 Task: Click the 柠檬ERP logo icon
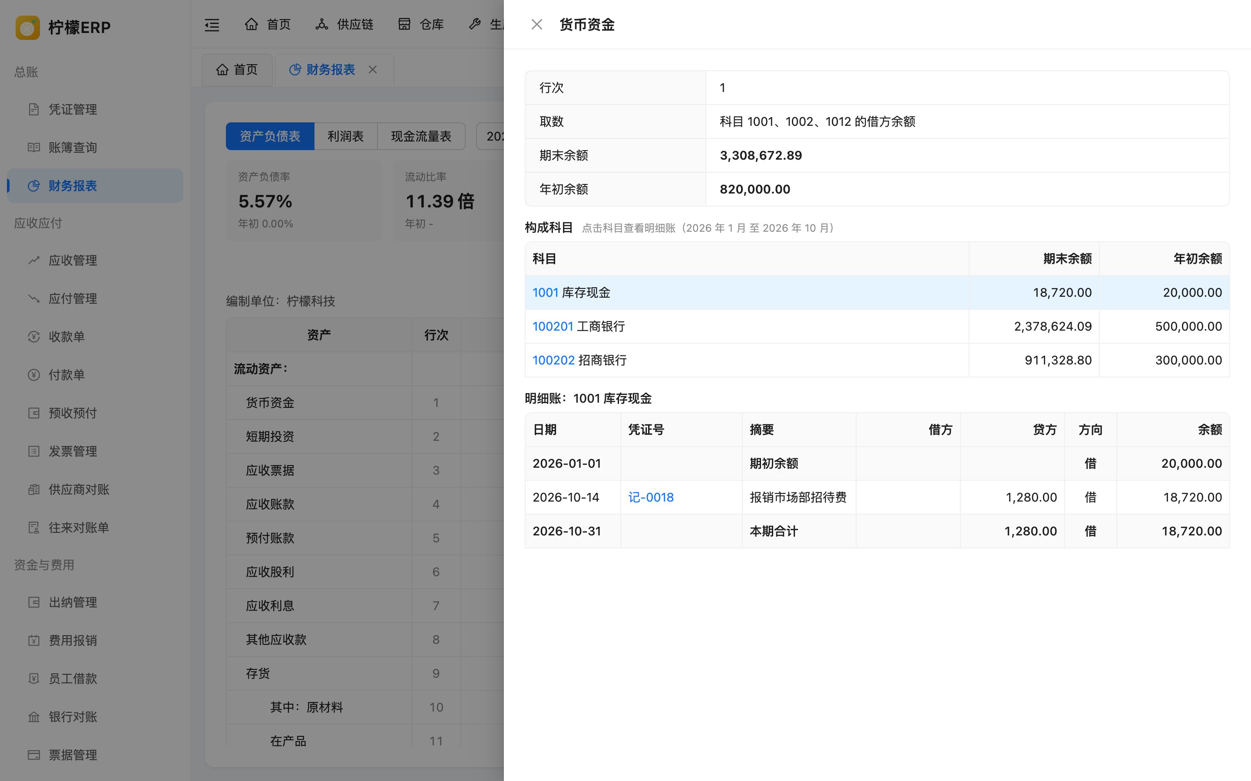click(x=28, y=27)
